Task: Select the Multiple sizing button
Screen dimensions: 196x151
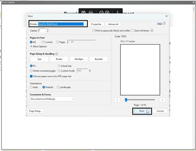Action: point(79,59)
